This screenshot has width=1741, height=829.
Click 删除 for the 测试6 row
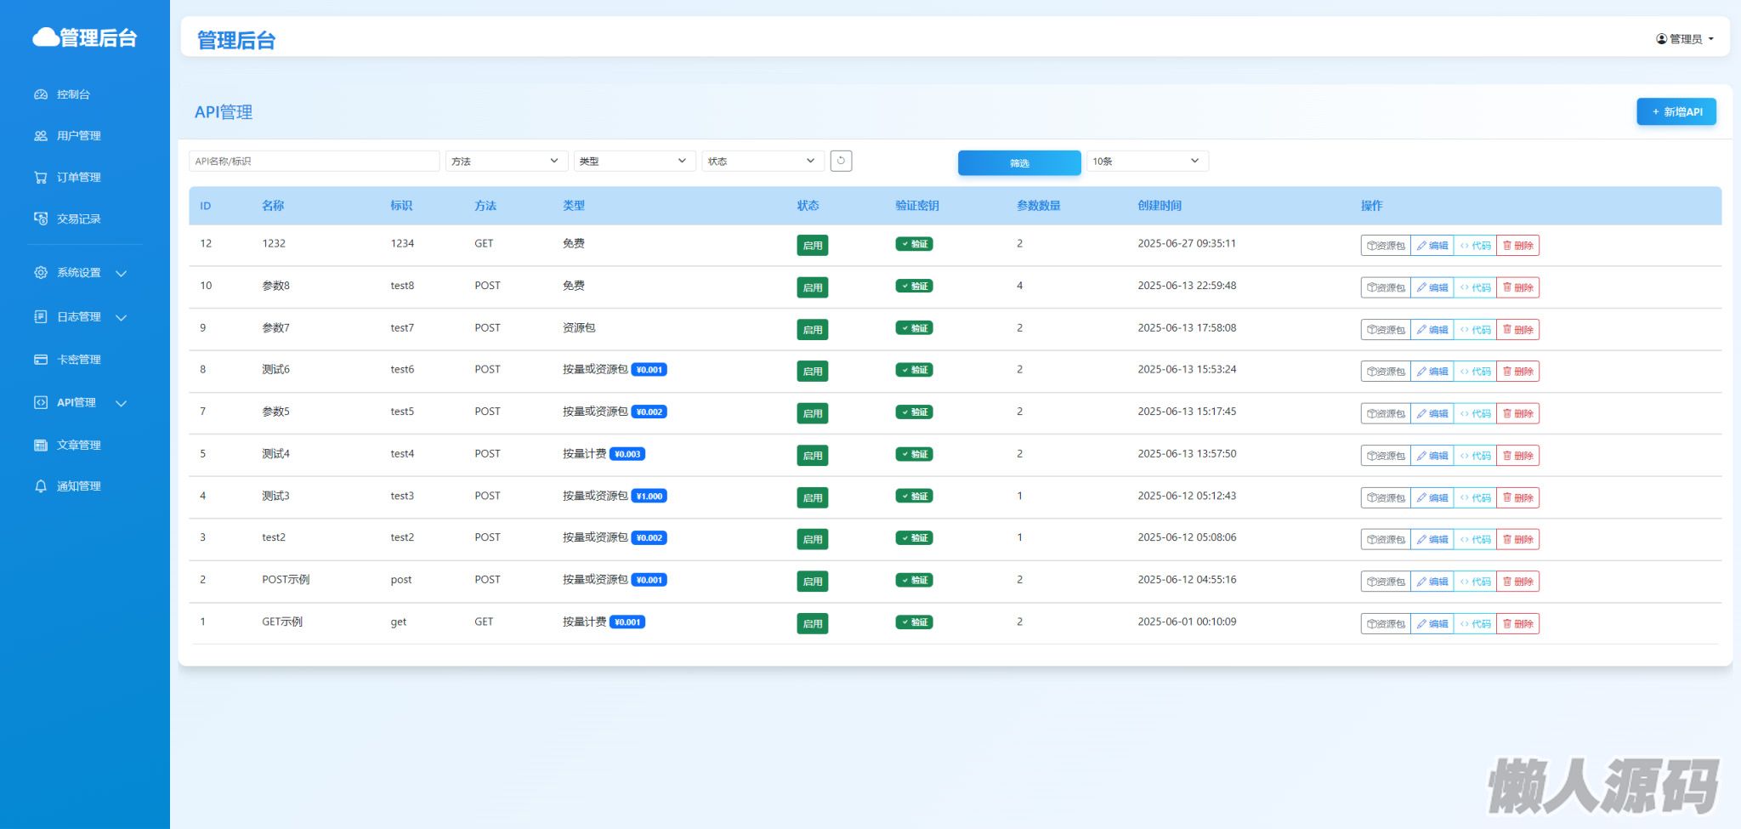1517,372
